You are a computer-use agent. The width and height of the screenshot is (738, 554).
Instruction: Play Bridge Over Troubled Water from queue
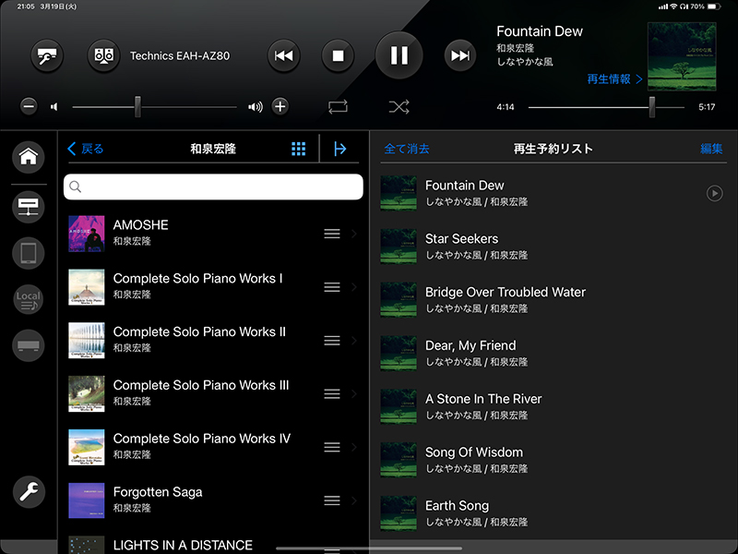pyautogui.click(x=553, y=299)
